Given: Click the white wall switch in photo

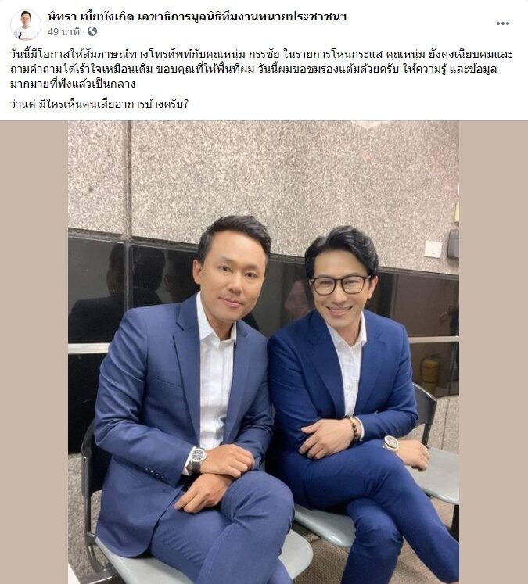Looking at the screenshot, I should [x=433, y=249].
